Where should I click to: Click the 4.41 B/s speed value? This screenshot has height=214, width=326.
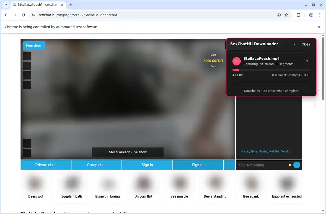(x=238, y=75)
